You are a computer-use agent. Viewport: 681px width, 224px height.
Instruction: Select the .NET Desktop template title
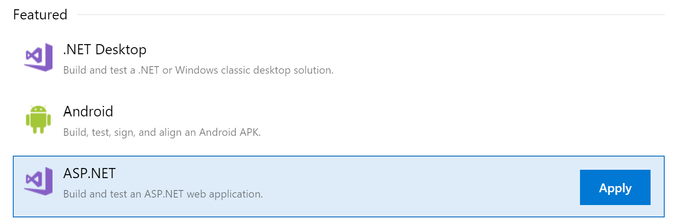click(x=105, y=49)
